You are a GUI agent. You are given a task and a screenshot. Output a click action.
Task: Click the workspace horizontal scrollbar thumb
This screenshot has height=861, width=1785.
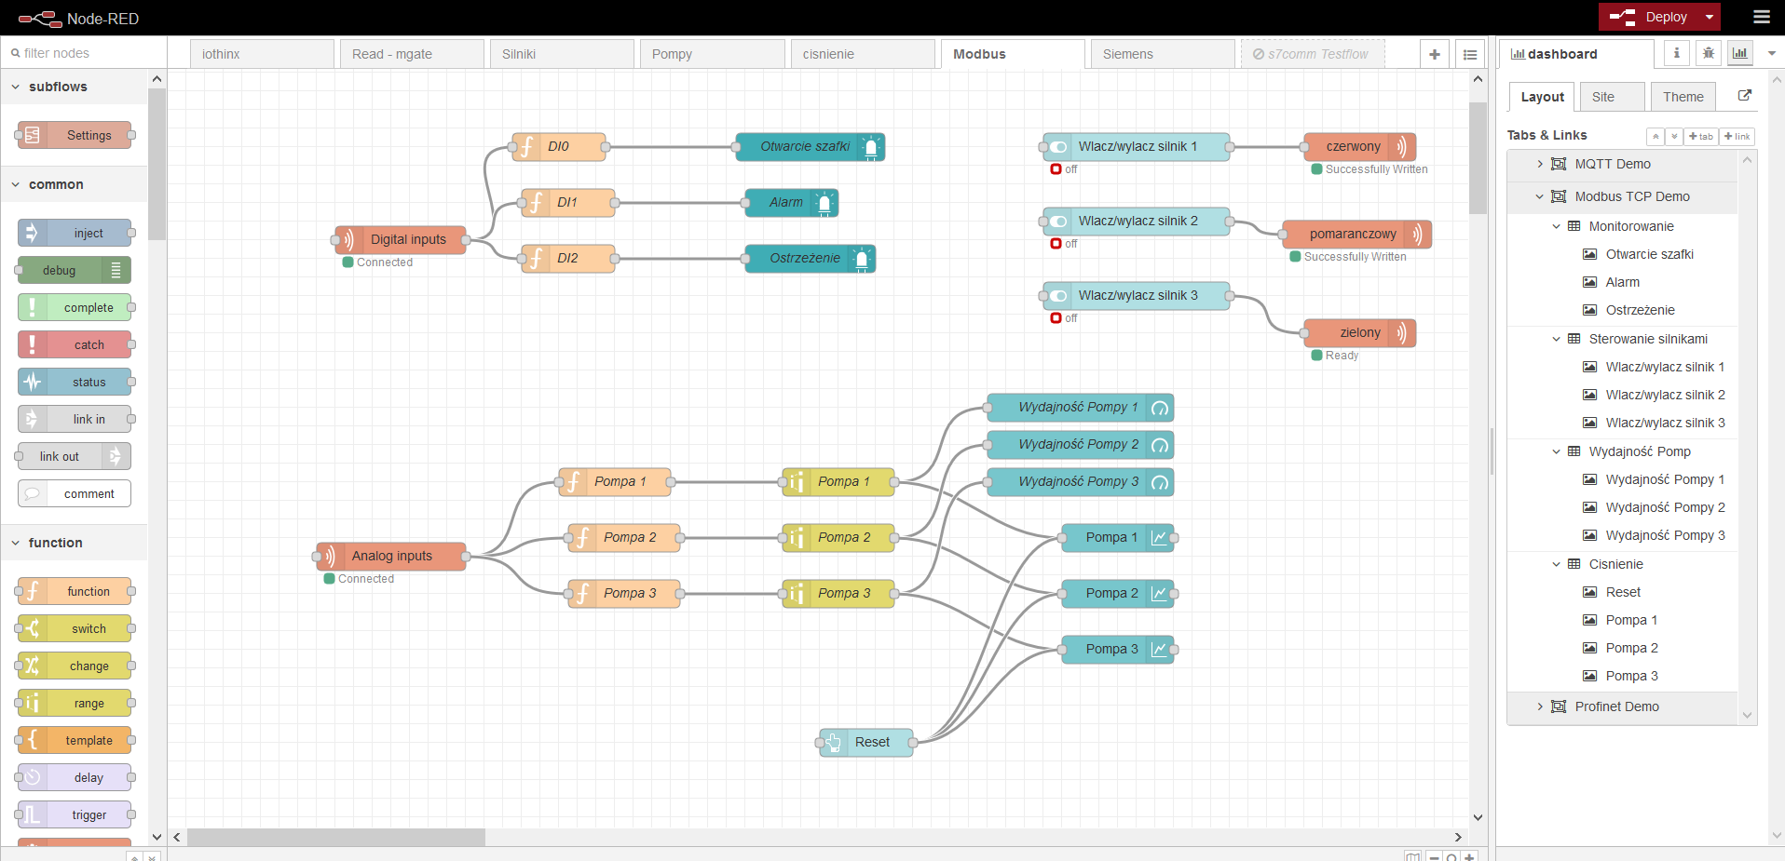[x=336, y=837]
